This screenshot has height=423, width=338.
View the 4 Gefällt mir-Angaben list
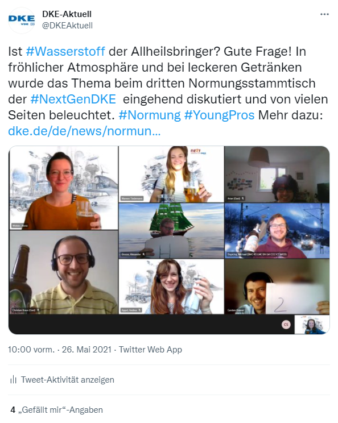click(x=57, y=410)
